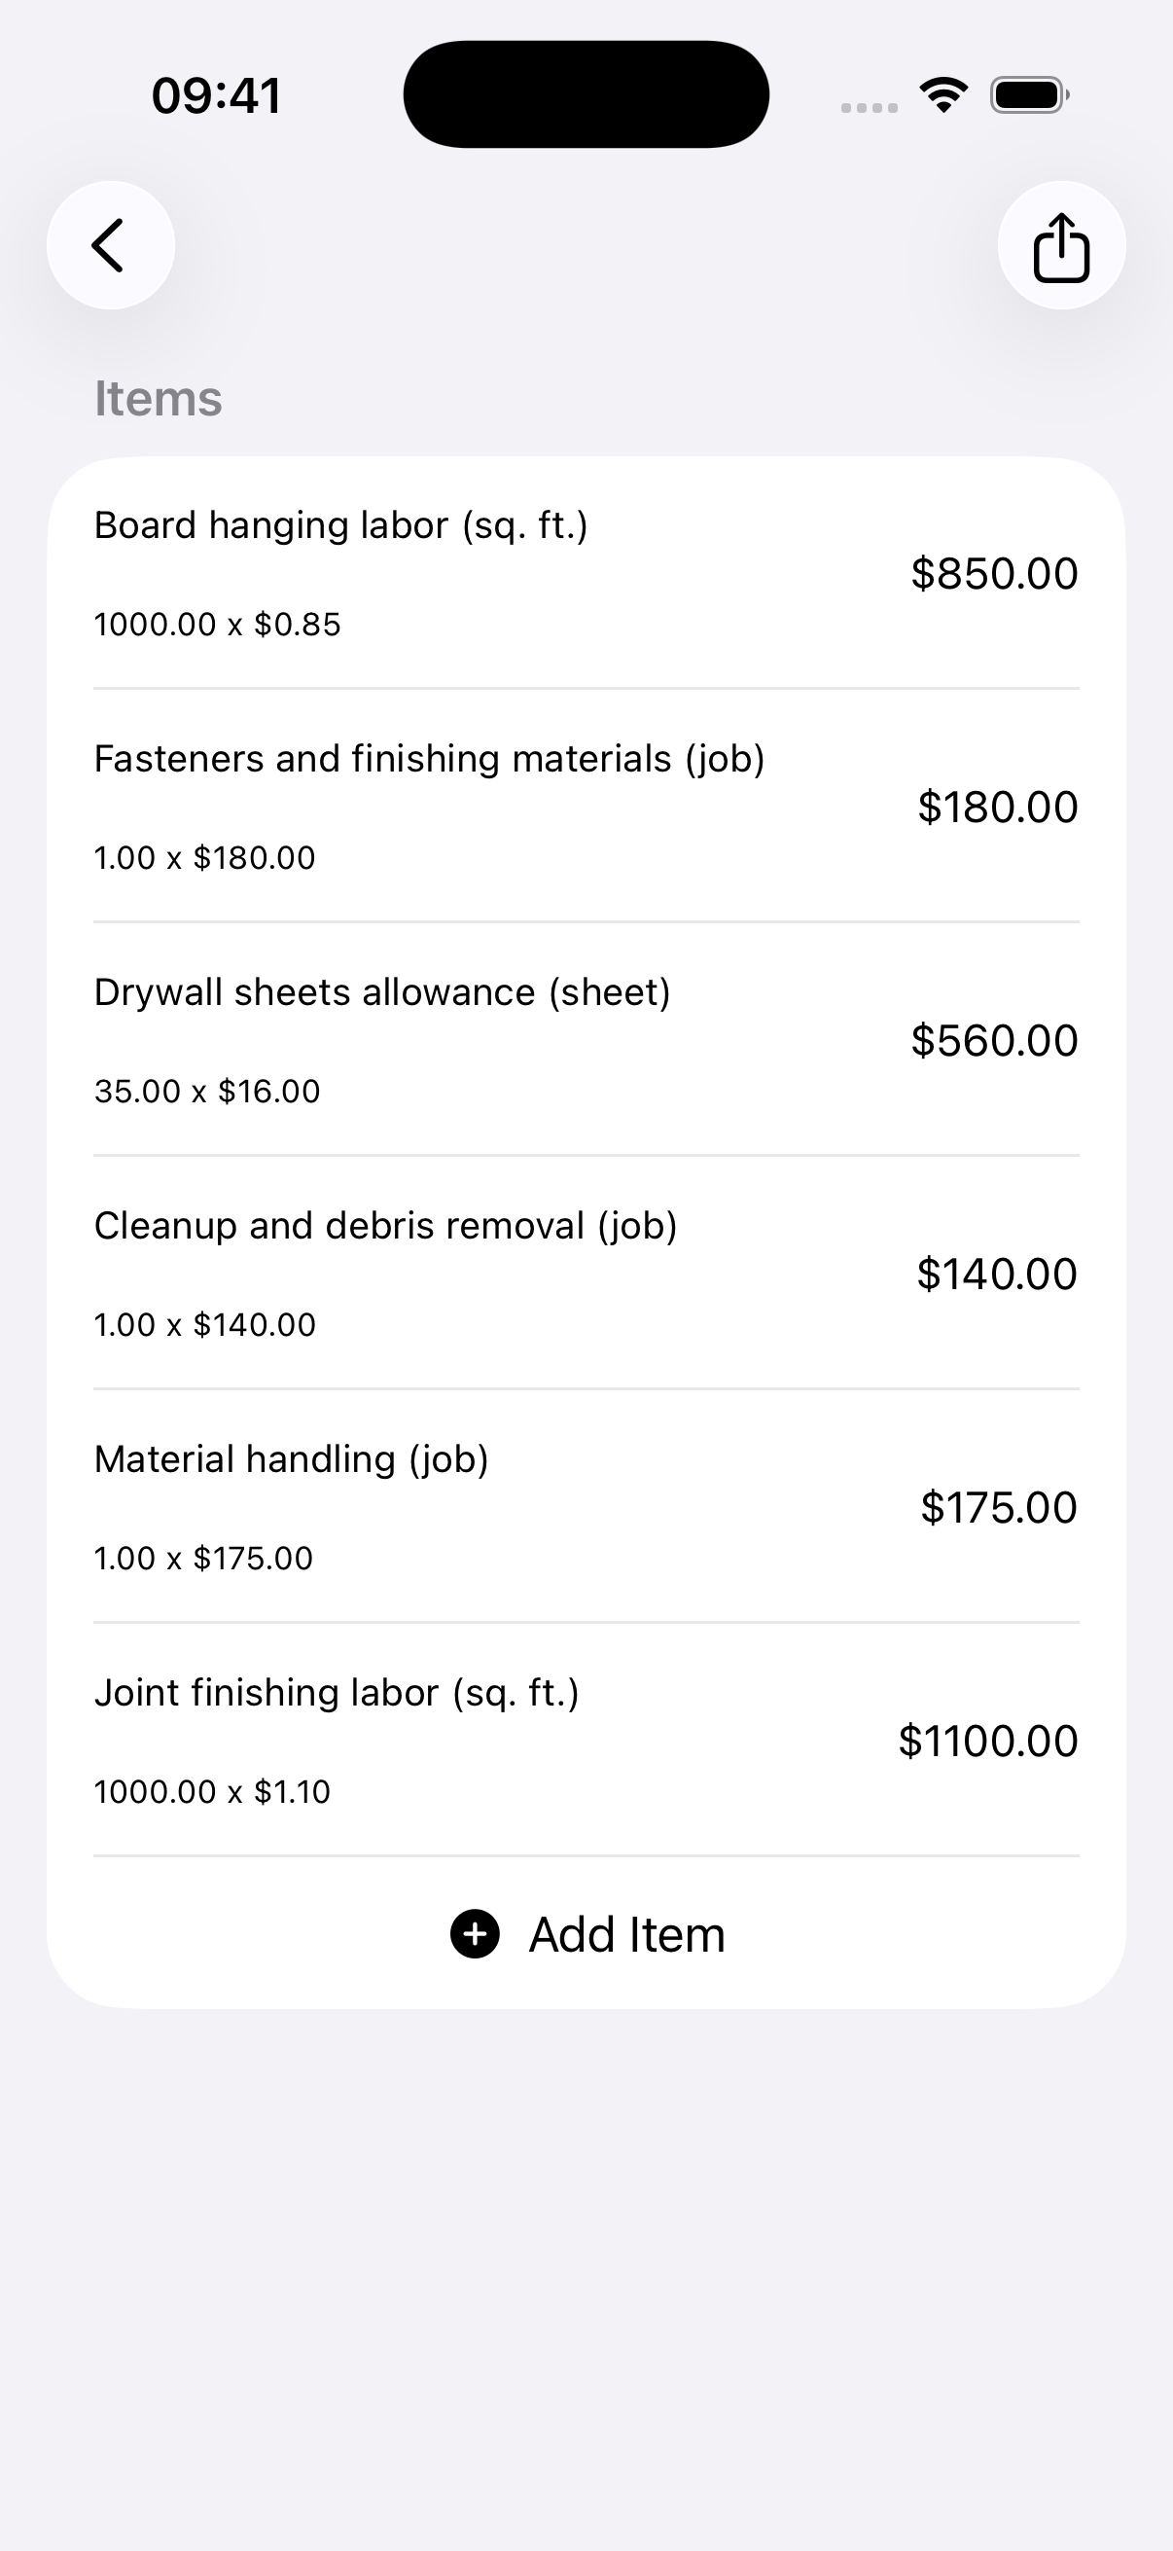Click the plus circle icon
This screenshot has width=1173, height=2551.
(476, 1934)
